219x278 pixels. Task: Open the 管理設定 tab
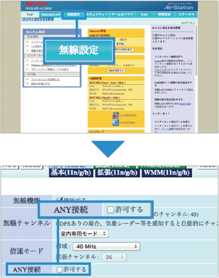[x=164, y=14]
